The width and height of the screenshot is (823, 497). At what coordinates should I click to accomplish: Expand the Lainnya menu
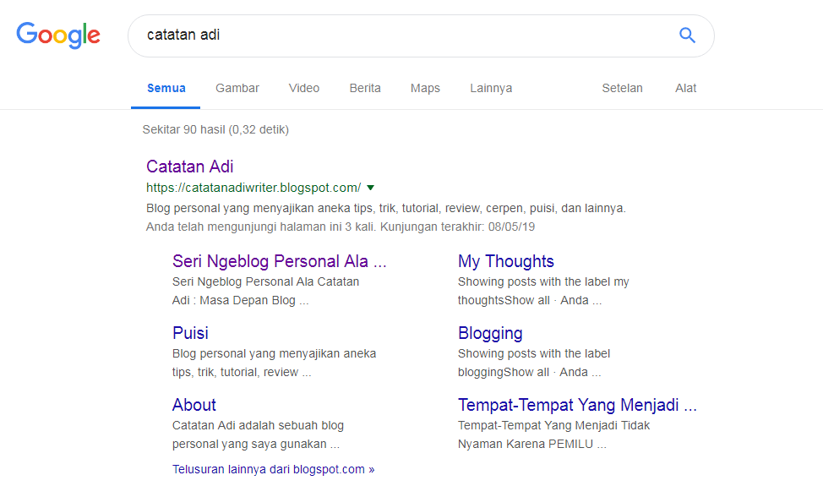coord(491,88)
